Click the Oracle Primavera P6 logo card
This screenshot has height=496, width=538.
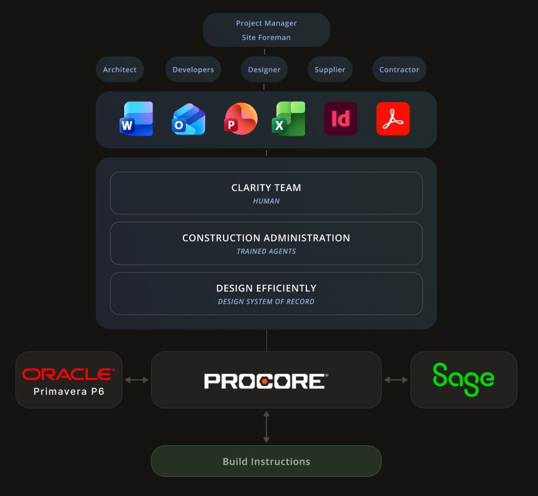coord(69,380)
